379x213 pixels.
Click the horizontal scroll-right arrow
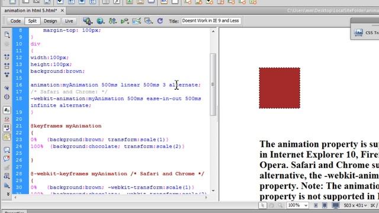(x=206, y=197)
